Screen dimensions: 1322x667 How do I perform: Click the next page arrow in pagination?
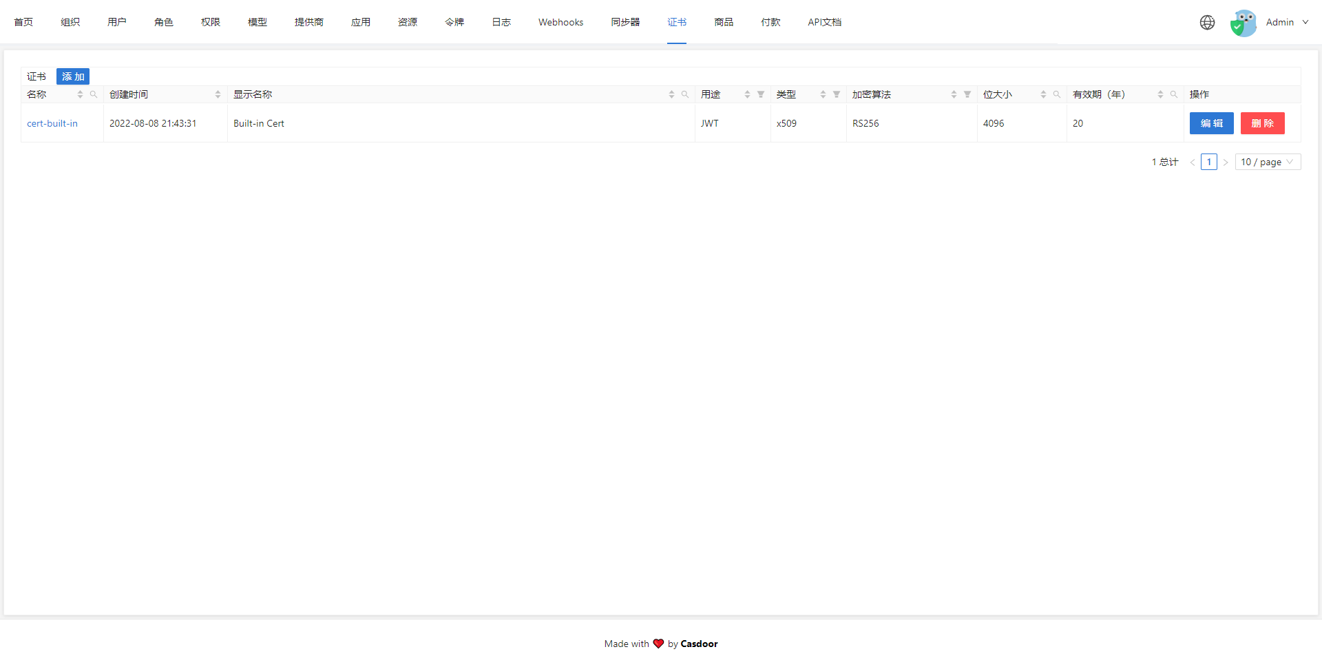[1226, 162]
